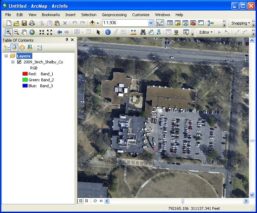Create a new map document

(x=9, y=23)
